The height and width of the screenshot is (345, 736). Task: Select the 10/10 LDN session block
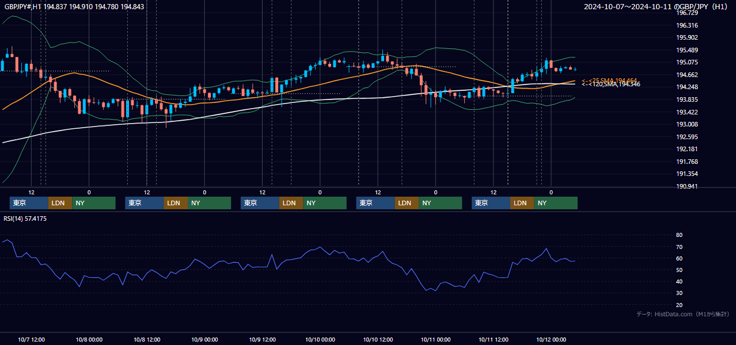pyautogui.click(x=407, y=203)
